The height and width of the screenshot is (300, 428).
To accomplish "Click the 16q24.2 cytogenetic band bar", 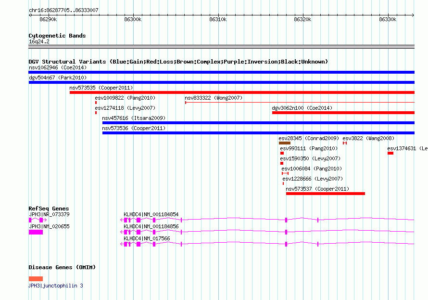I will point(221,47).
